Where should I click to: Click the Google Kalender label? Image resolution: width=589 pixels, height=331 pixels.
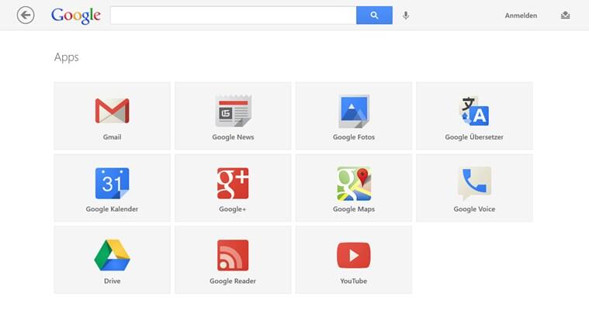(x=112, y=209)
